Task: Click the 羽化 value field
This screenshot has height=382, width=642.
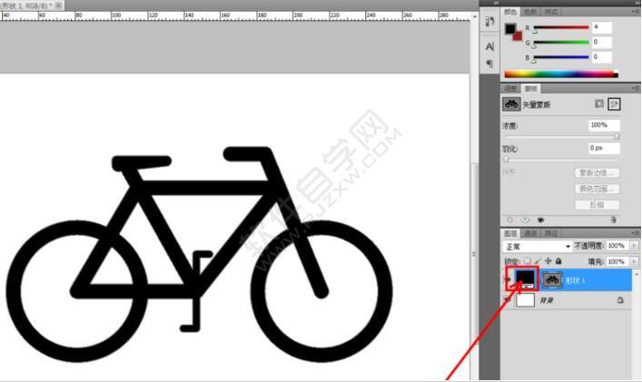Action: [x=604, y=148]
